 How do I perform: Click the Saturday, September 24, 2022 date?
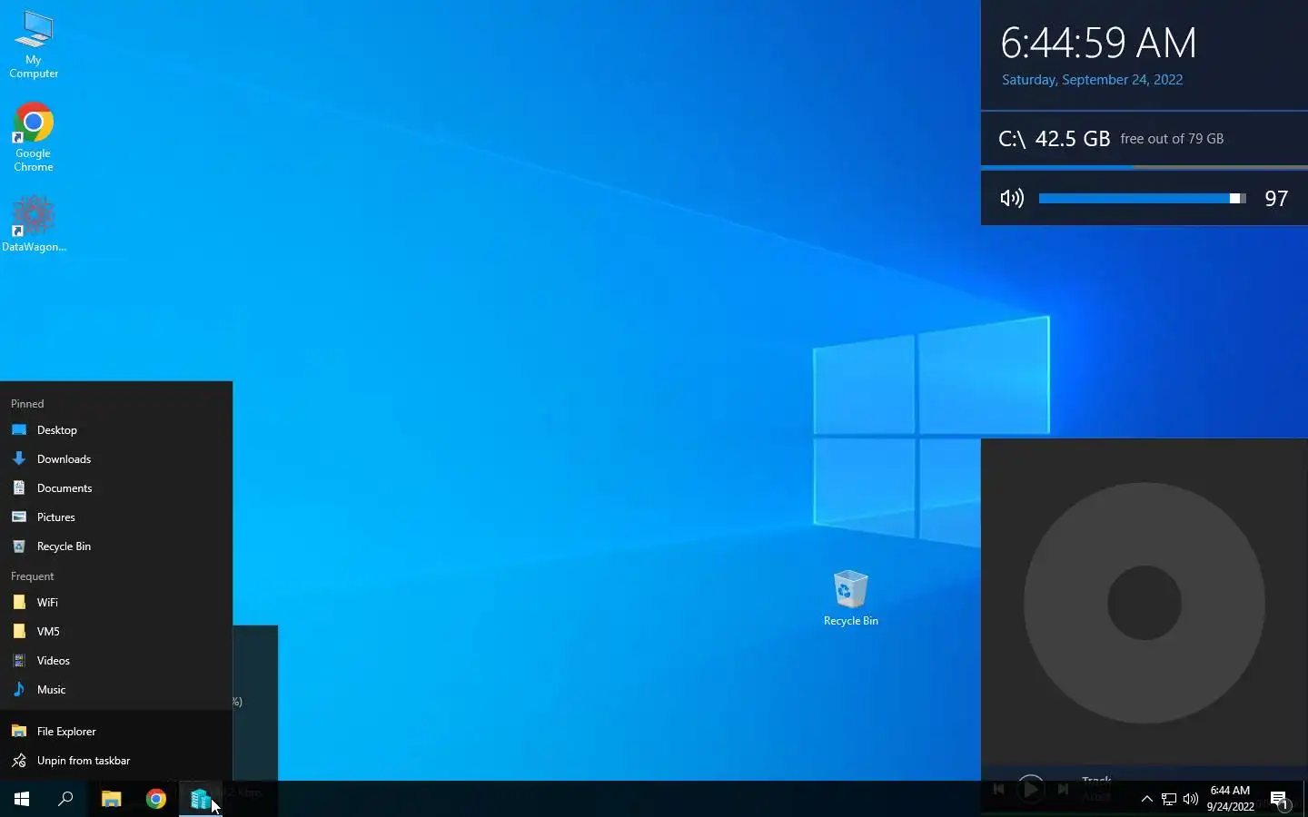(1092, 80)
